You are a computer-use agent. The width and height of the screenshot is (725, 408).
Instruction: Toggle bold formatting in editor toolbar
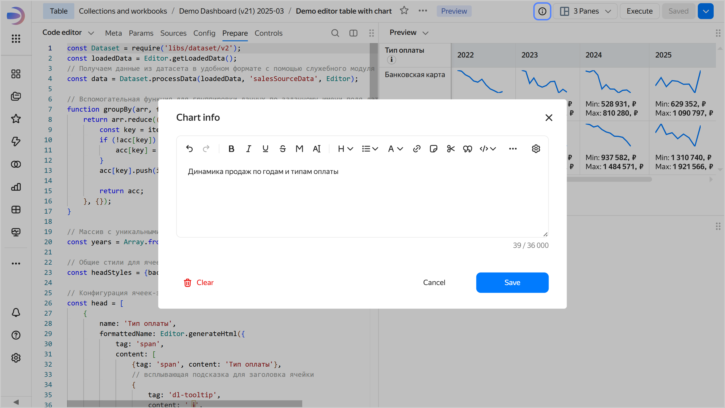point(231,149)
